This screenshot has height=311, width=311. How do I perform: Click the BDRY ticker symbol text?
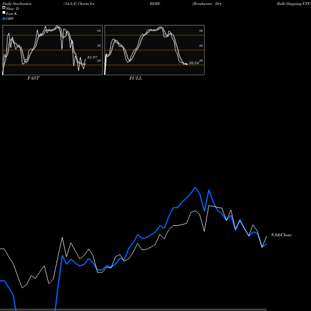[155, 4]
